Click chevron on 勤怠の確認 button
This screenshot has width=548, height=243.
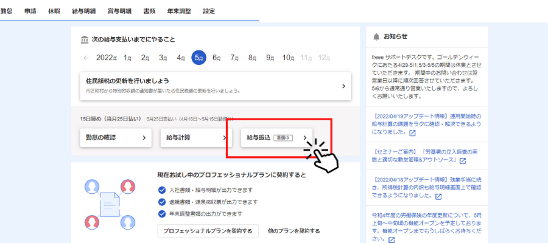pyautogui.click(x=144, y=138)
